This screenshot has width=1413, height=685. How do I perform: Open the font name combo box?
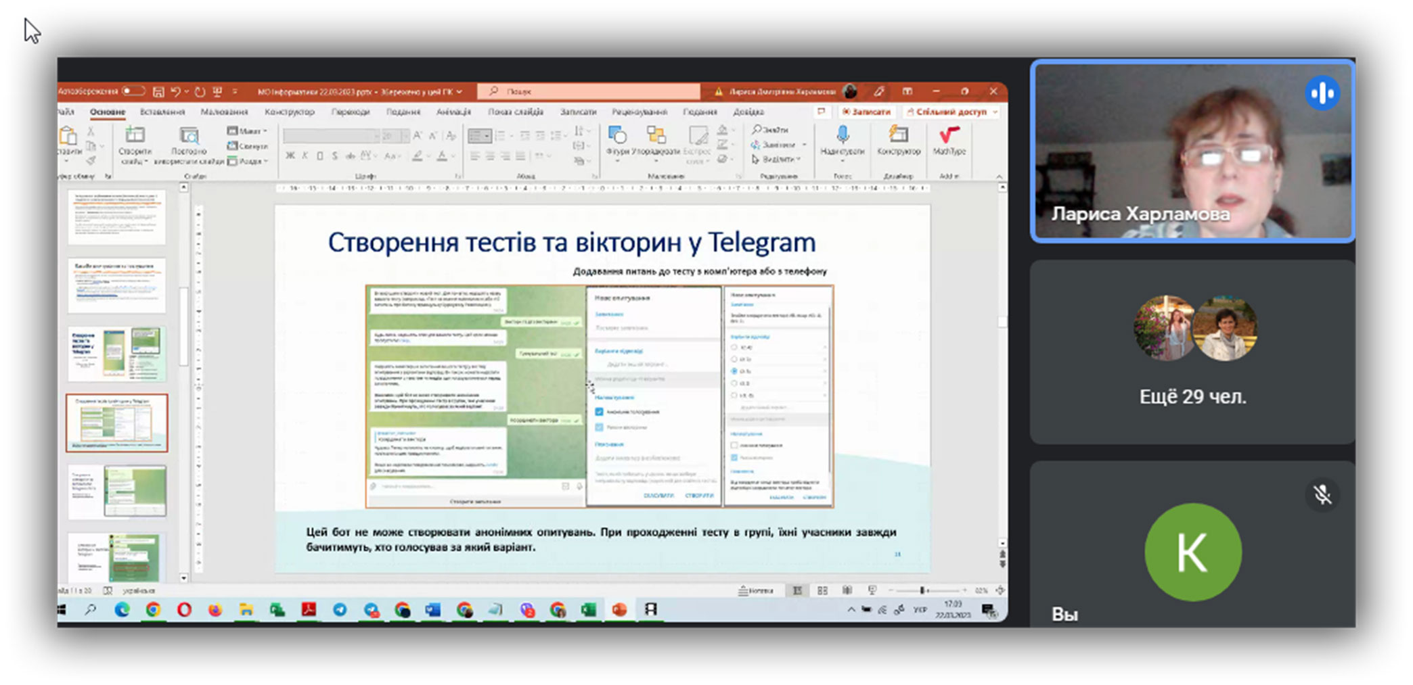click(x=332, y=136)
